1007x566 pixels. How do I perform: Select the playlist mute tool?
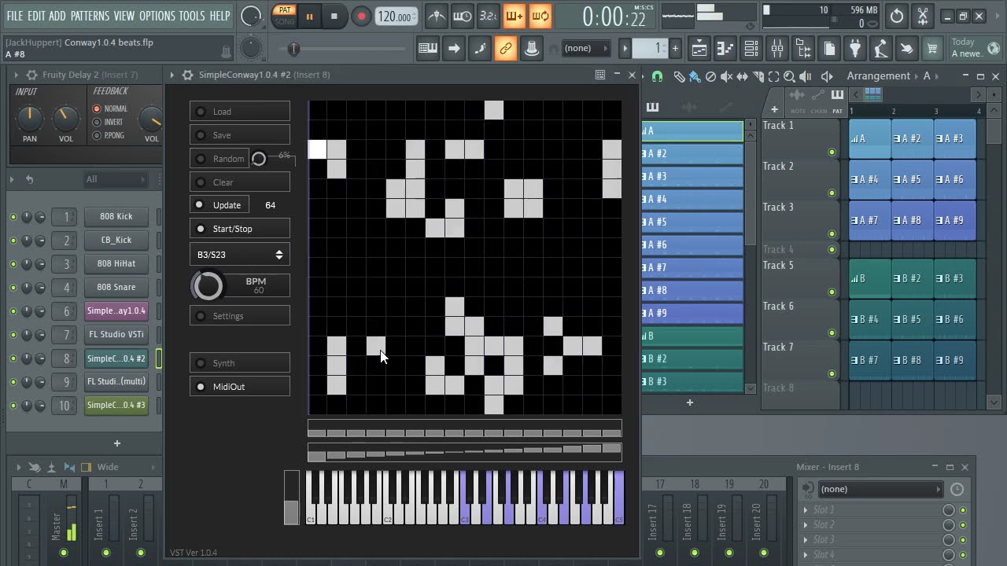point(726,76)
